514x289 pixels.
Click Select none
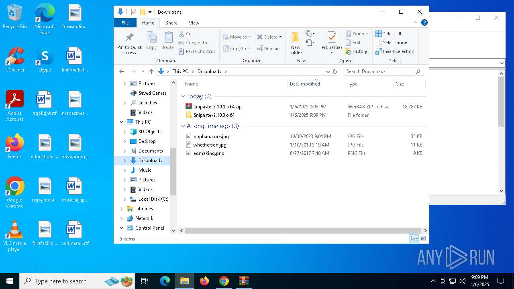pos(391,43)
